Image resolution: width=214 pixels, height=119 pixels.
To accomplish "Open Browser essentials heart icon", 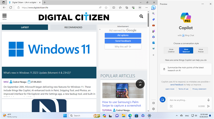I will (133, 8).
